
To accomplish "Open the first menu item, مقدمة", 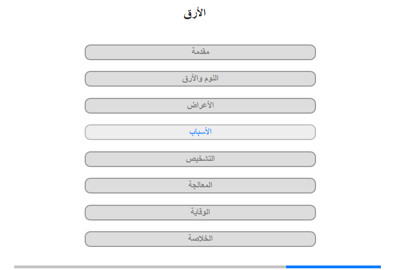I will (200, 52).
